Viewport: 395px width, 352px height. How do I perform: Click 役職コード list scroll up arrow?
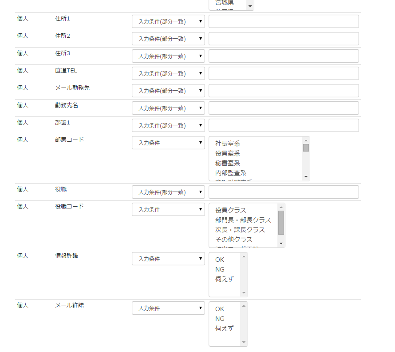[x=281, y=207]
